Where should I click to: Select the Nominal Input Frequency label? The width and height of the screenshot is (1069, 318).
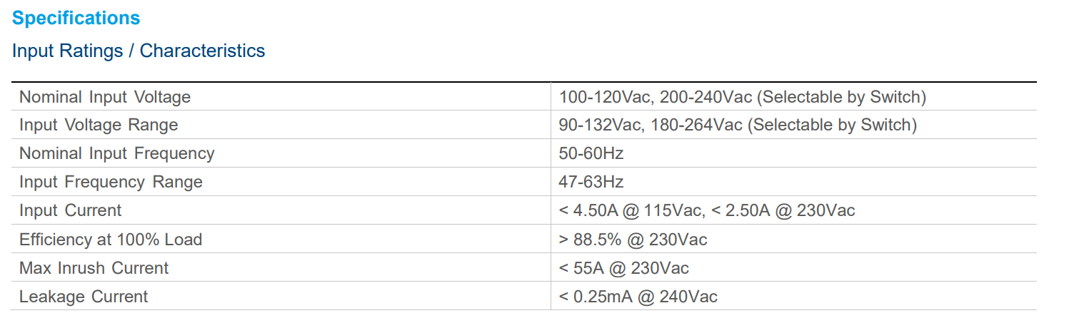click(116, 154)
